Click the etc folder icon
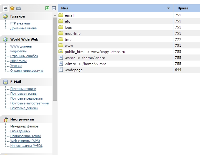Viewport: 200px width, 155px height. point(61,21)
